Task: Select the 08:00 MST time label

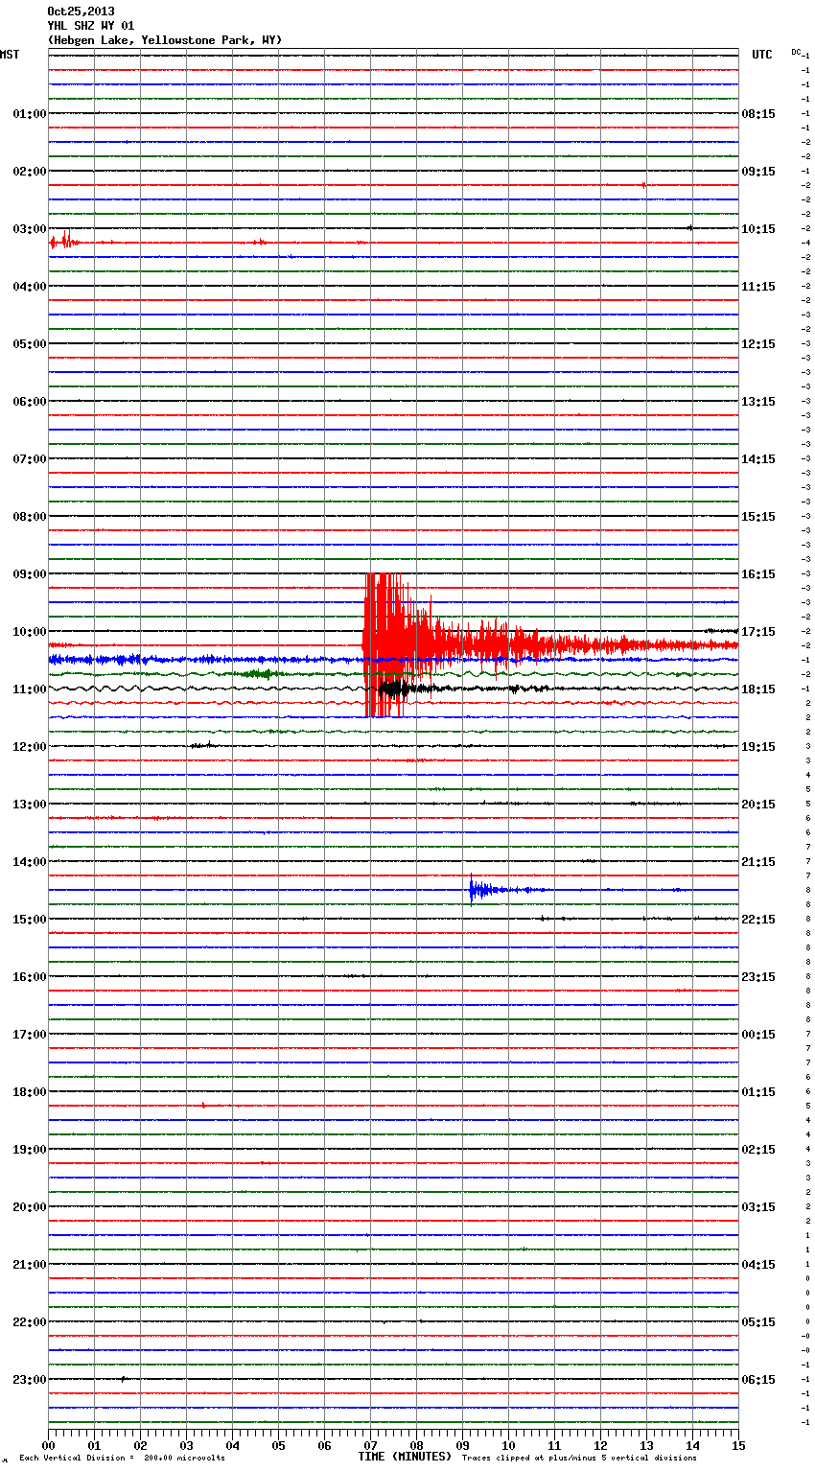Action: [x=29, y=517]
